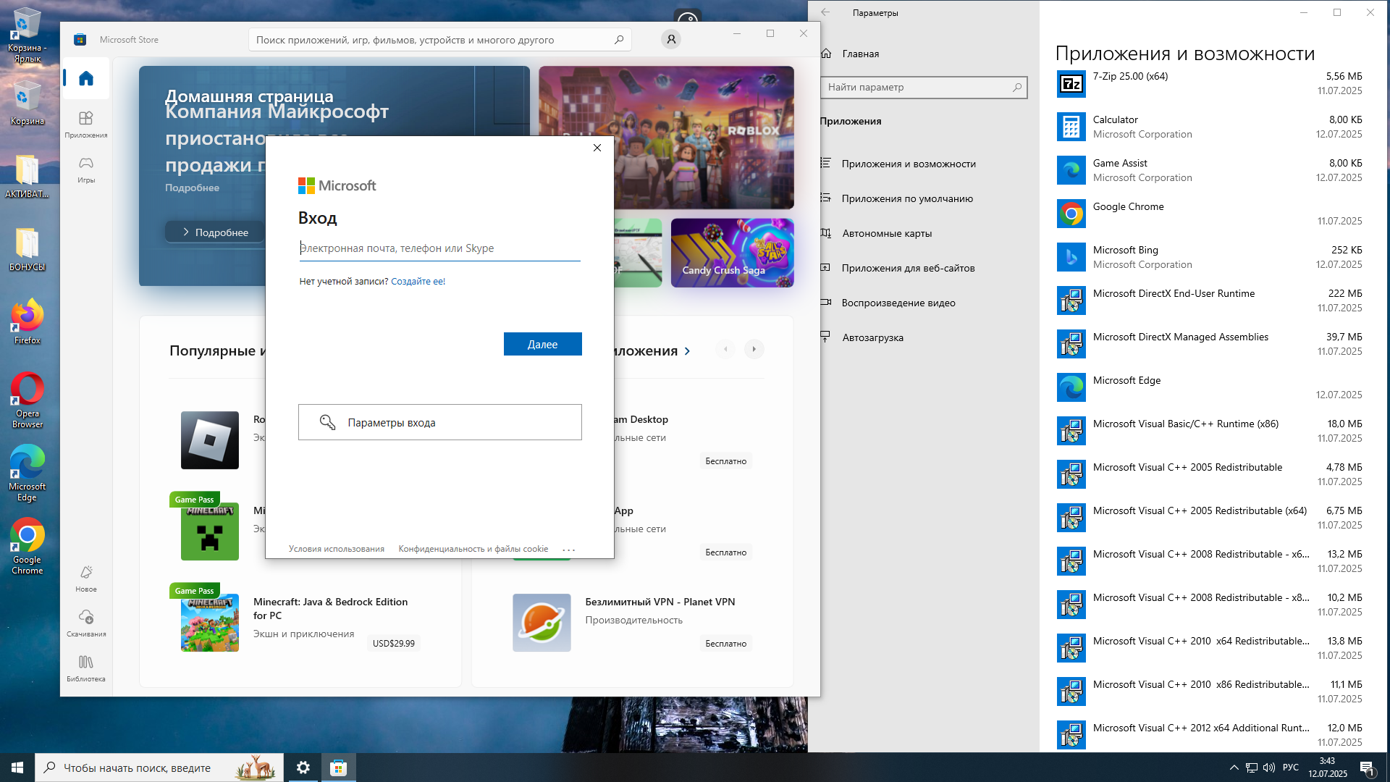This screenshot has height=782, width=1390.
Task: Open Игры section in Store sidebar
Action: [86, 169]
